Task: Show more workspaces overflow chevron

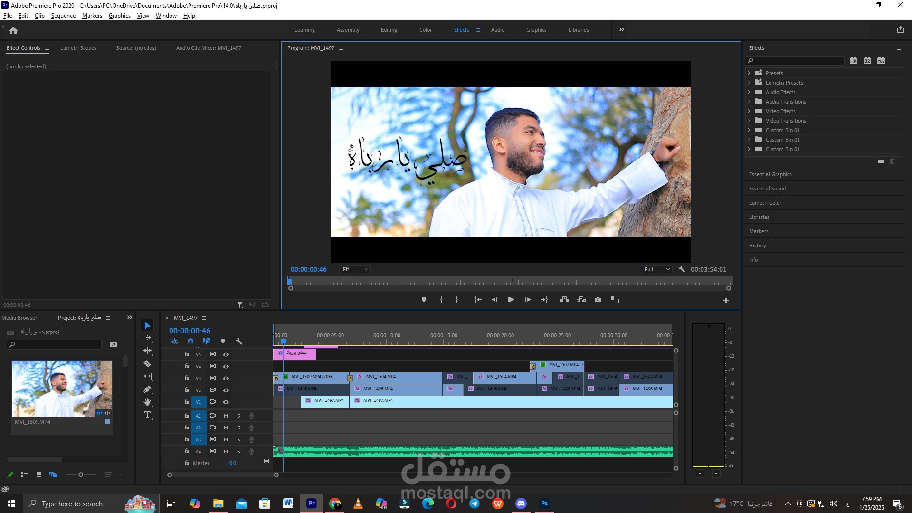Action: [x=622, y=29]
